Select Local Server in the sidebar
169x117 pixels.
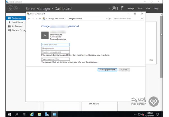pyautogui.click(x=18, y=22)
